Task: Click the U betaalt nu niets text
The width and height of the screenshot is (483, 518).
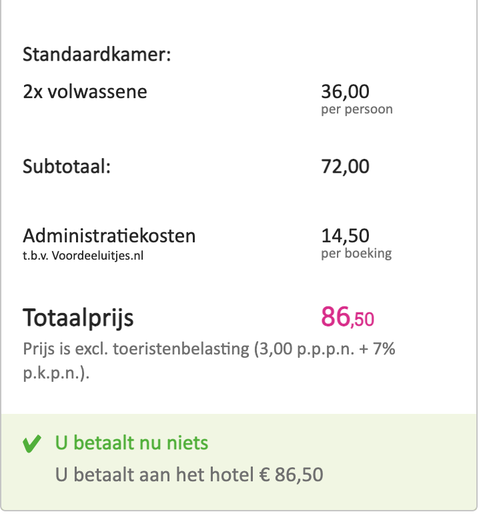Action: pos(131,443)
